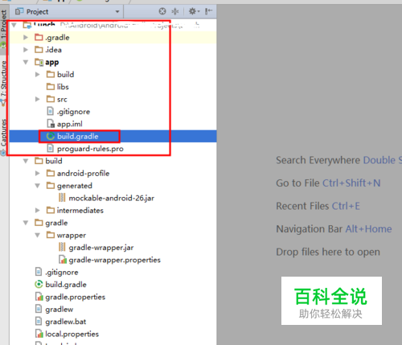The width and height of the screenshot is (402, 345).
Task: Select the intermediates folder label
Action: (x=80, y=211)
